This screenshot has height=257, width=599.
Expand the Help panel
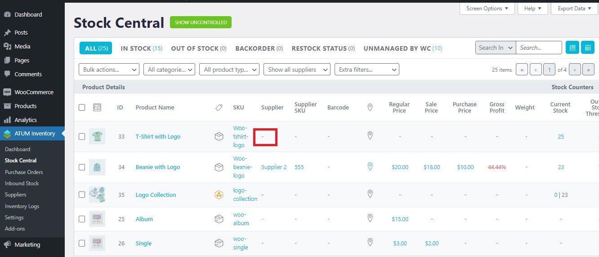[x=533, y=8]
